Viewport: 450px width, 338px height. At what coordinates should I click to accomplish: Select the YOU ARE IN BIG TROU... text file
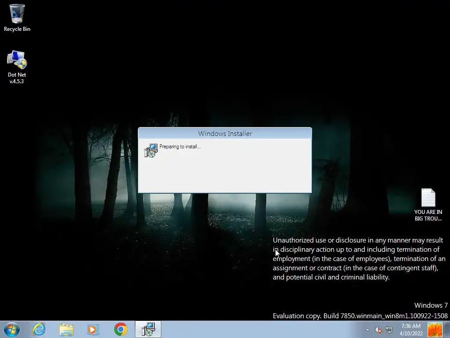(x=428, y=205)
